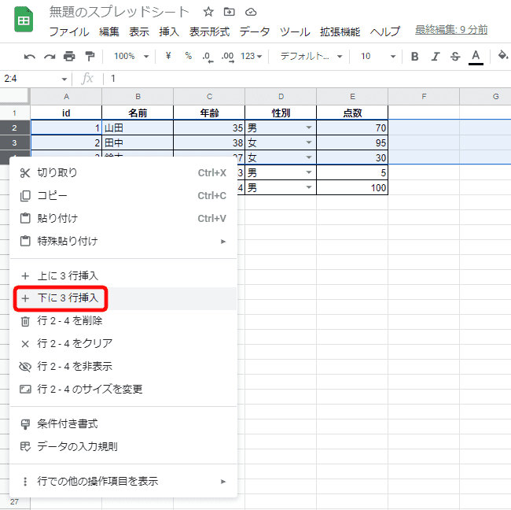This screenshot has height=510, width=511.
Task: Open the font size 10 dropdown
Action: click(x=377, y=56)
